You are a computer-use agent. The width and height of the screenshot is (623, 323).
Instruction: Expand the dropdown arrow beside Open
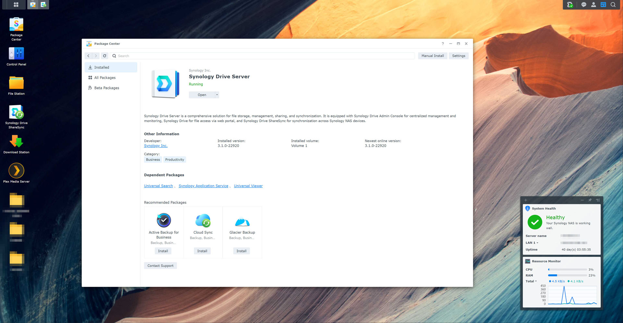coord(217,95)
